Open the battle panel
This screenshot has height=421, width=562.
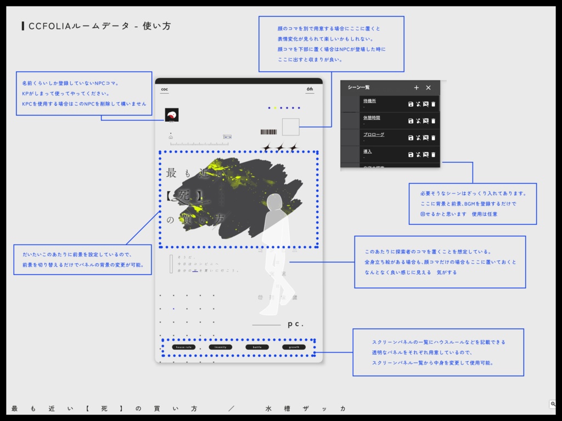pos(256,346)
